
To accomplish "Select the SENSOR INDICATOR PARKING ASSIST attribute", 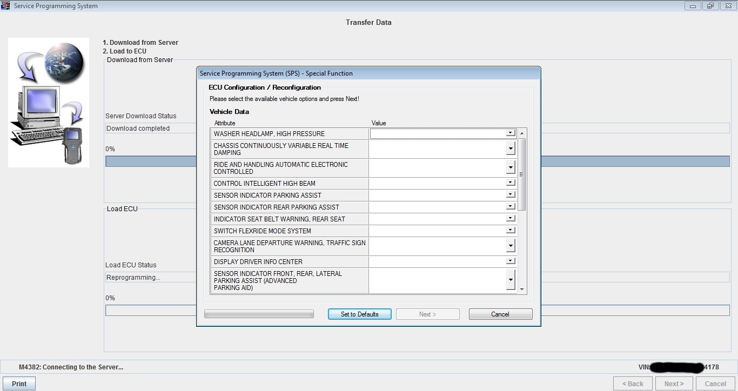I will [x=290, y=195].
